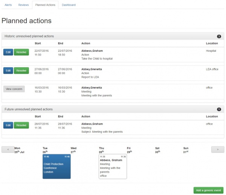
Task: Resolve the Report to LEA action
Action: pos(21,70)
